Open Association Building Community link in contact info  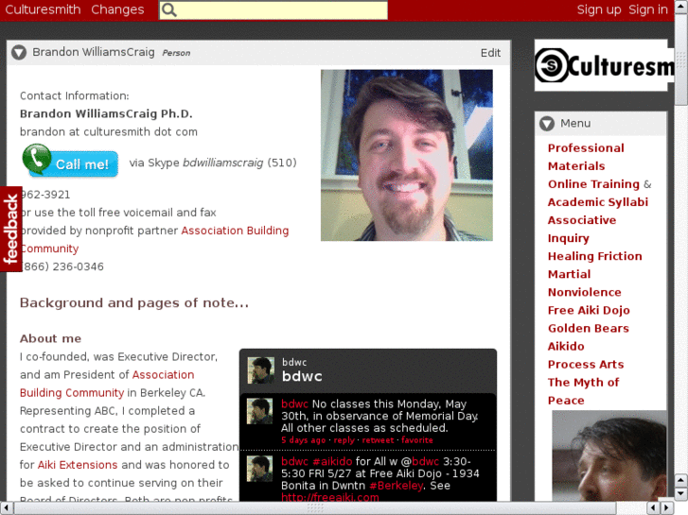[x=235, y=231]
